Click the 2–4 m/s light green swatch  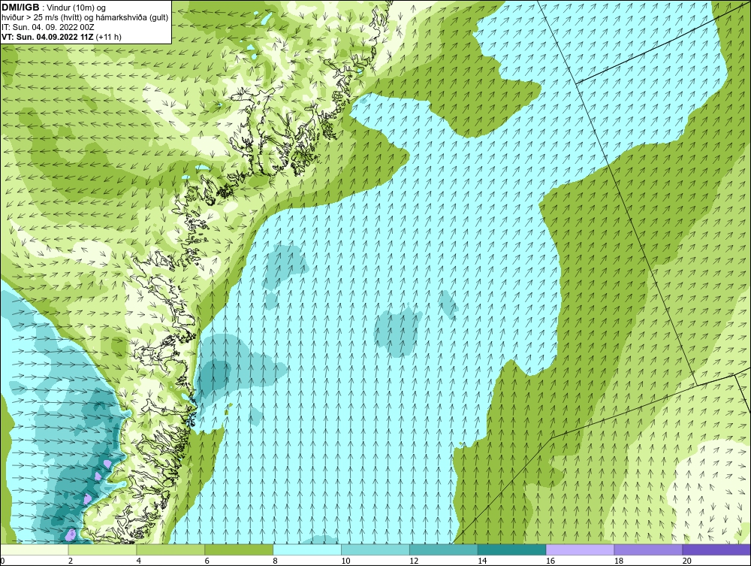tap(102, 549)
